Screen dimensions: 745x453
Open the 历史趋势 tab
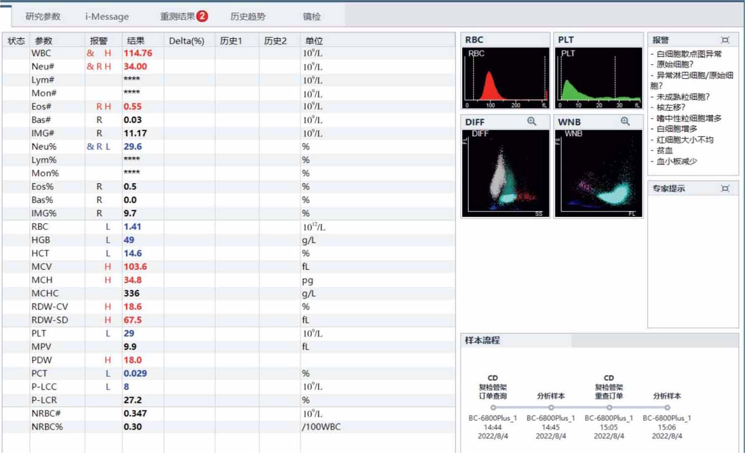coord(248,16)
